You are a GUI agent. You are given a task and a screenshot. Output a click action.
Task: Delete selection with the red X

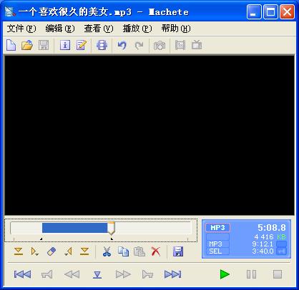tap(156, 251)
